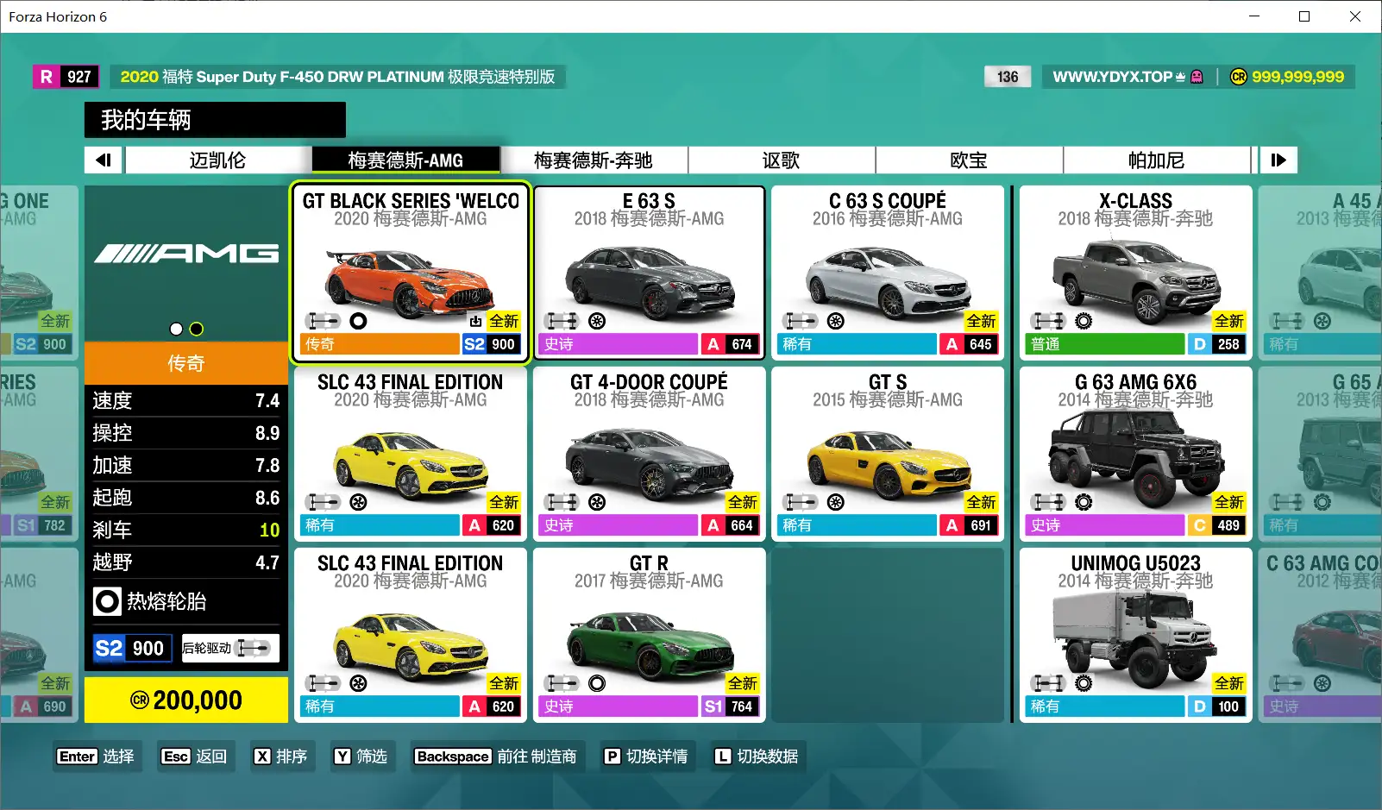The width and height of the screenshot is (1382, 810).
Task: Click the drivetrain icon on GT S card
Action: [x=801, y=502]
